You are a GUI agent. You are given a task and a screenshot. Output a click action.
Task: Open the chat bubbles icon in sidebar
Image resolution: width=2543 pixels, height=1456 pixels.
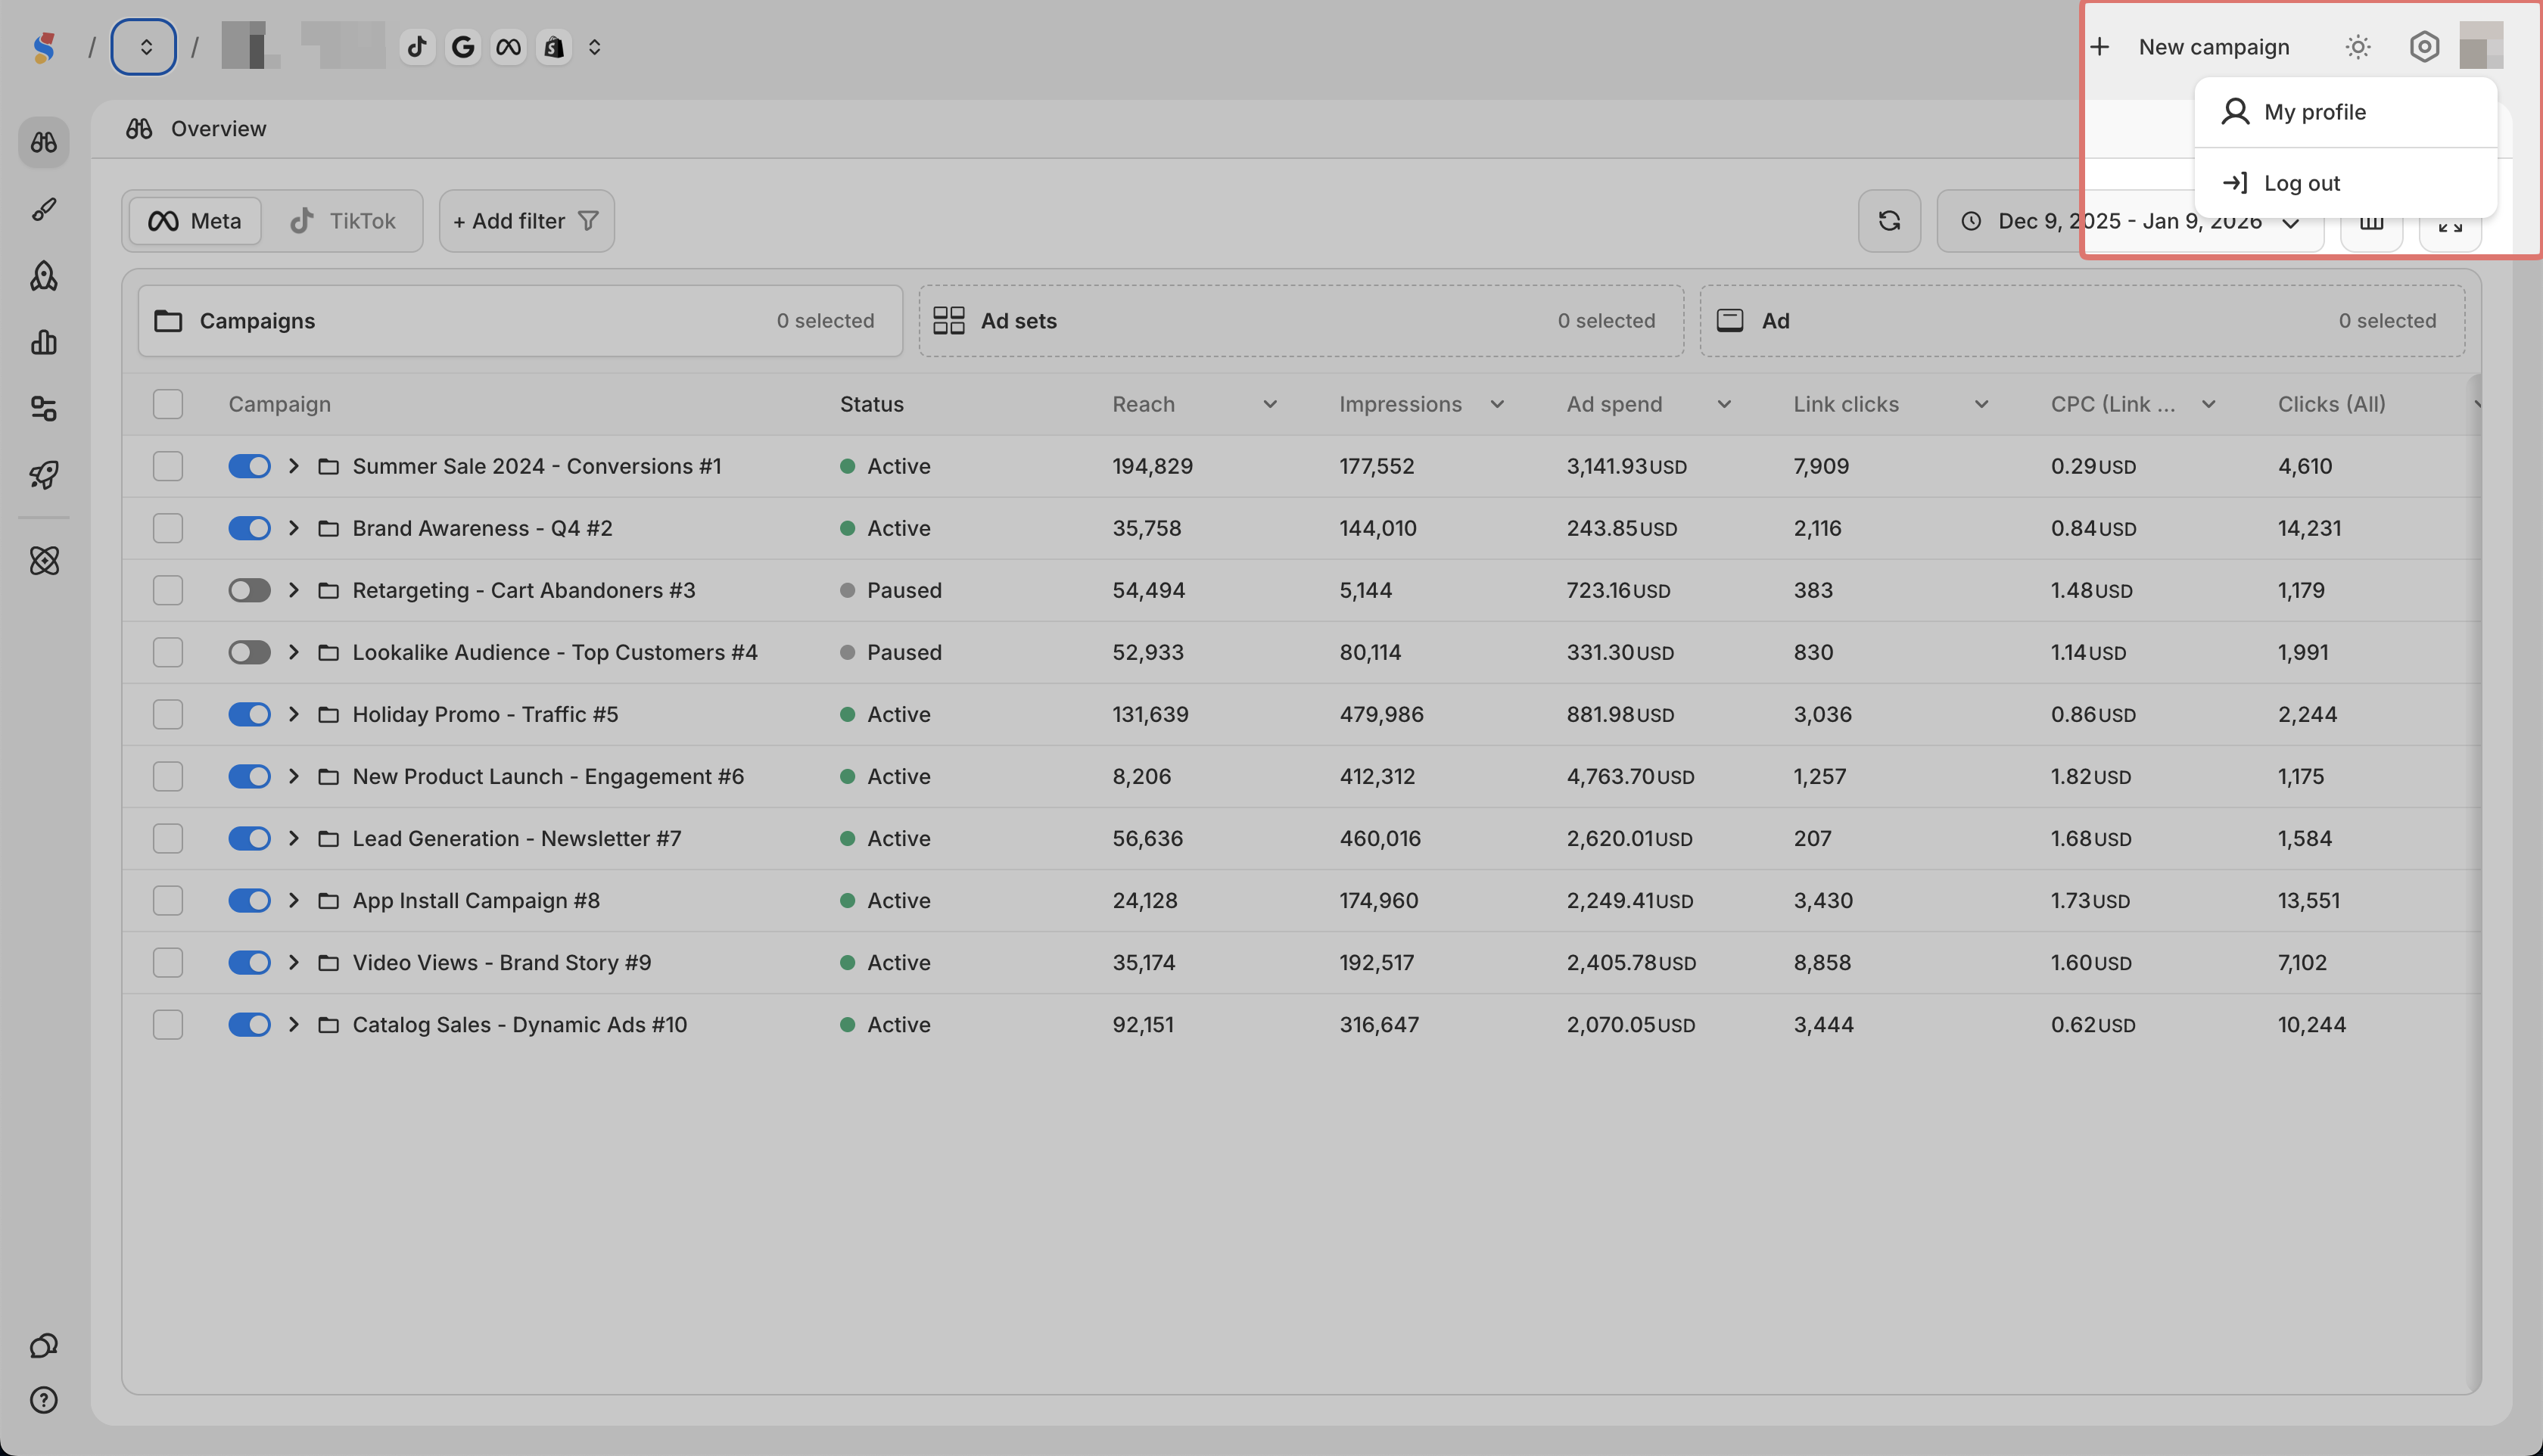pyautogui.click(x=43, y=1346)
